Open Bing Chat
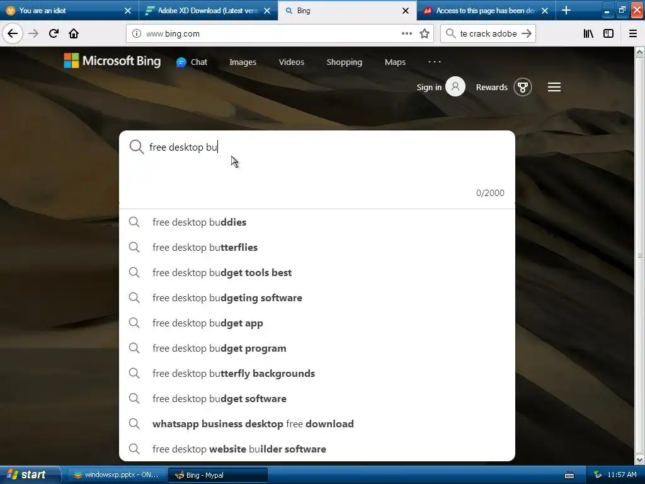 (191, 62)
